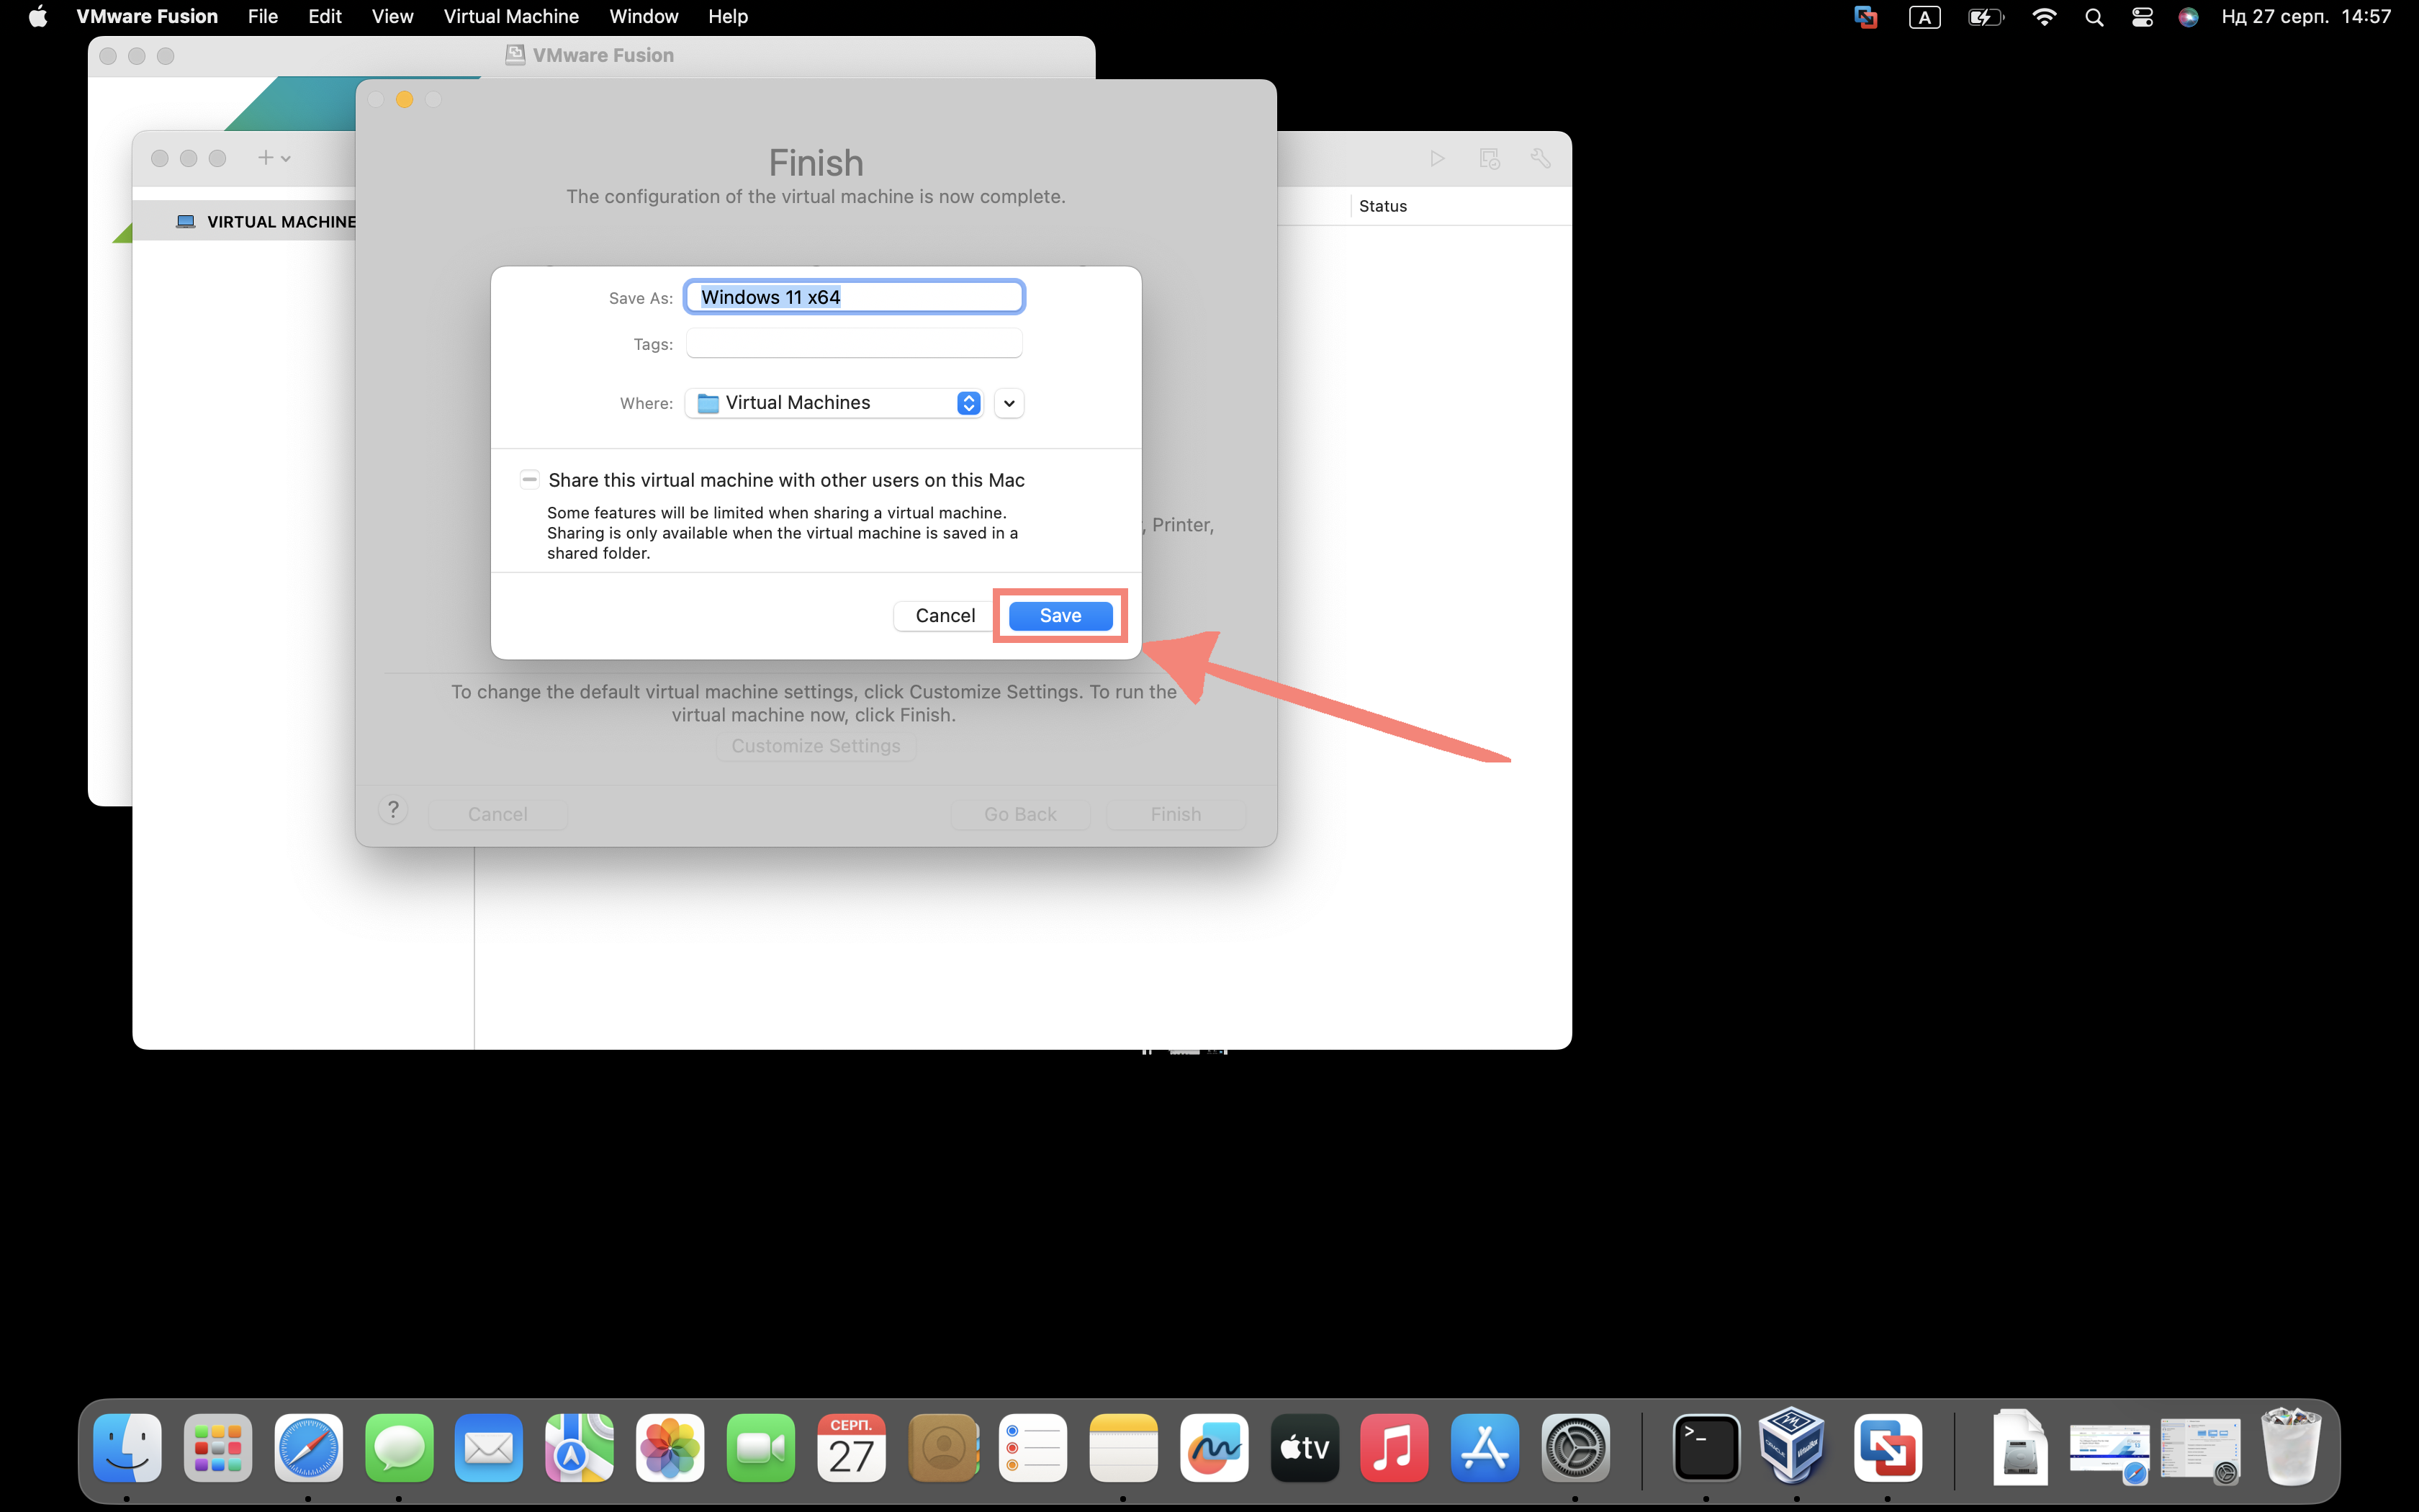
Task: Open Maps from the Dock
Action: [x=580, y=1448]
